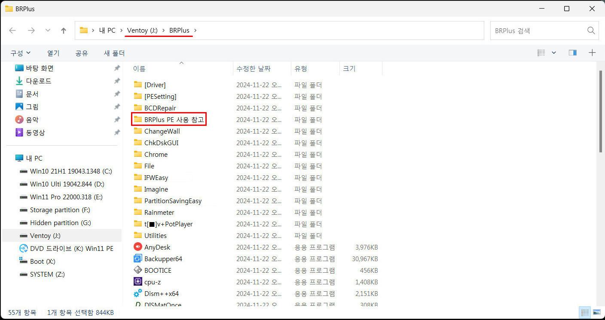Click the view layout icon
The height and width of the screenshot is (320, 605).
[541, 53]
